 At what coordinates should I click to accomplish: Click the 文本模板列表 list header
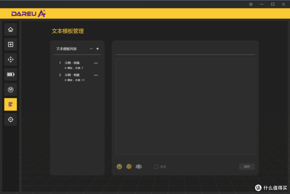[67, 49]
